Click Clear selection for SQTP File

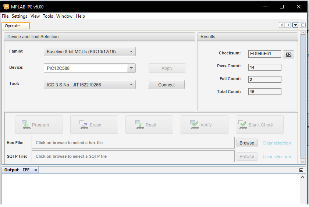point(277,157)
